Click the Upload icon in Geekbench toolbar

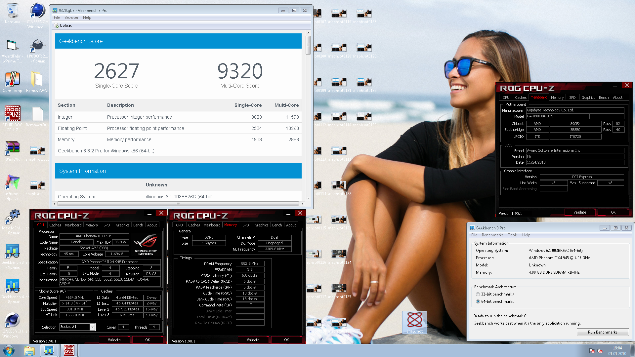point(56,25)
